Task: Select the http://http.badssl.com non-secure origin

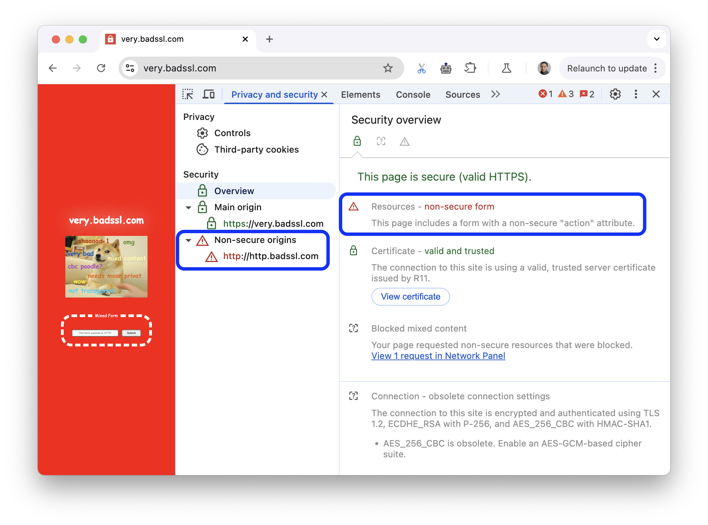Action: (270, 256)
